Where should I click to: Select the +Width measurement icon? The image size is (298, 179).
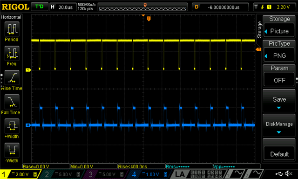(12, 126)
